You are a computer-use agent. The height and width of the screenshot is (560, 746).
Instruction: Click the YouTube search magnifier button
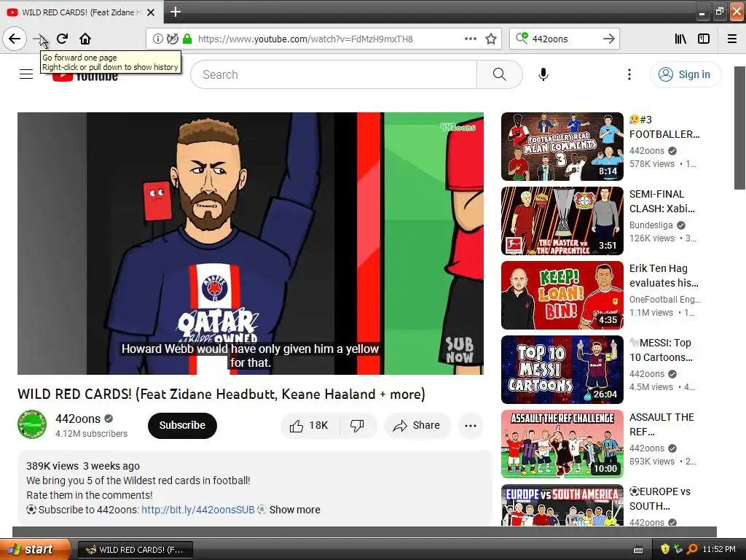499,74
